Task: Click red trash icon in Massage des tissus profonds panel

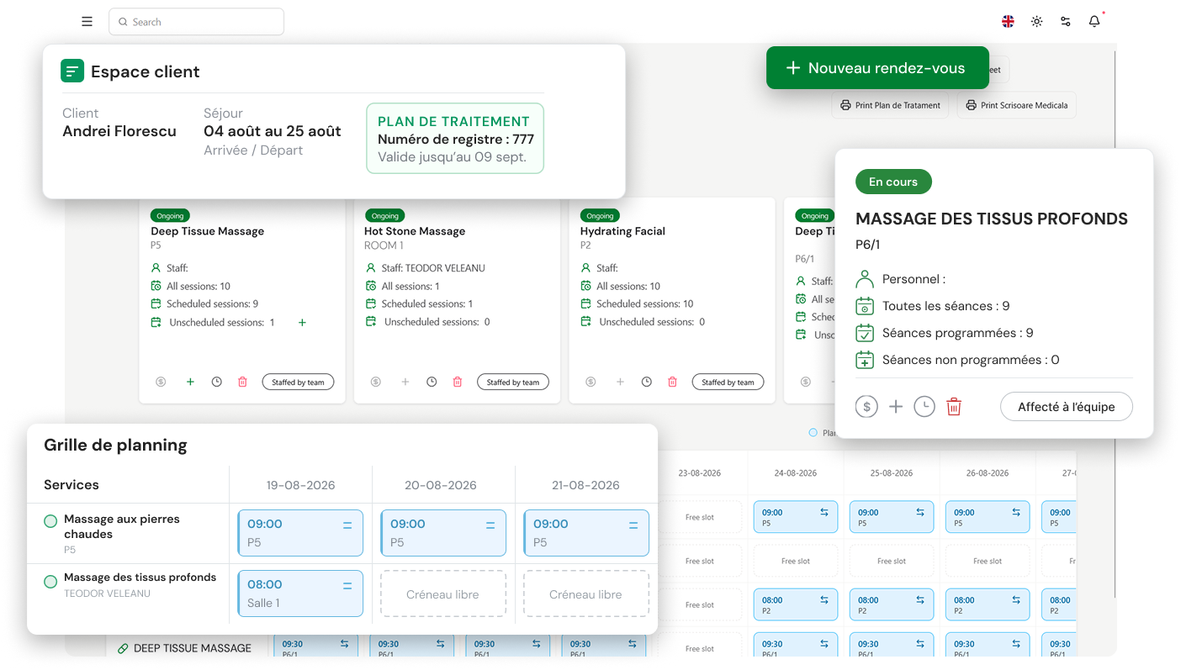Action: (x=954, y=407)
